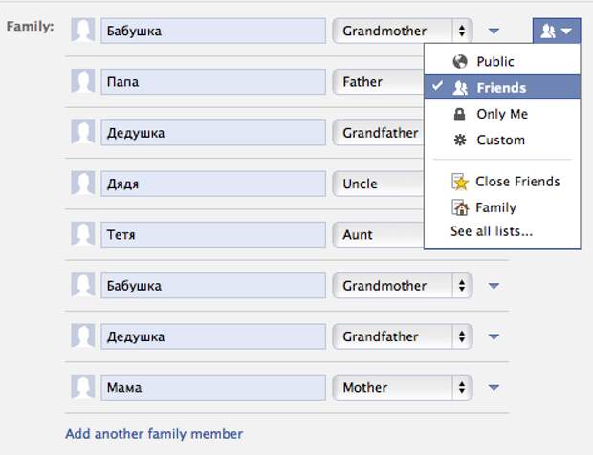Choose the Custom gear icon

pos(460,141)
